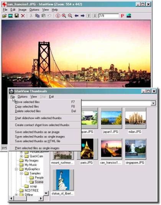Screen dimensions: 161x205
Task: Go to previous image with left arrow
Action: (x=77, y=16)
